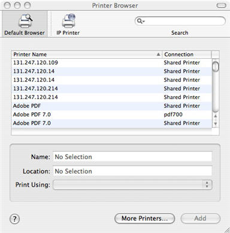Open the search magnifier dropdown

click(x=141, y=21)
